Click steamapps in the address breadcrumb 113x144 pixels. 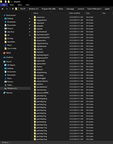click(70, 9)
